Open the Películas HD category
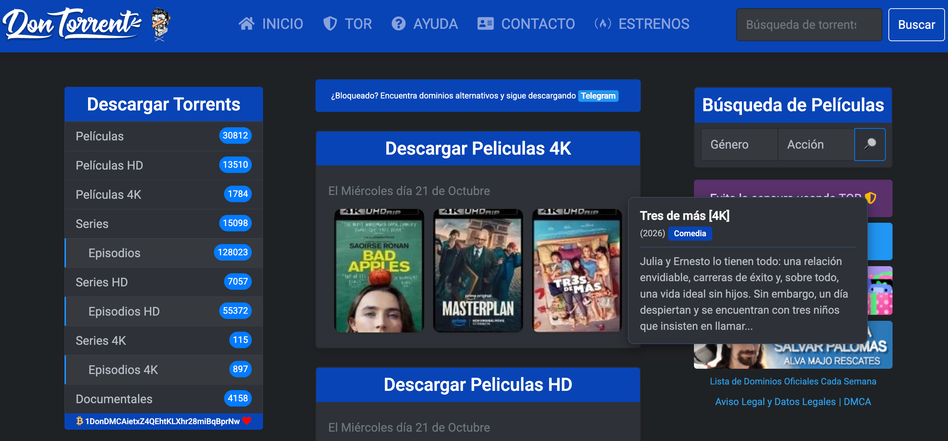 [164, 165]
